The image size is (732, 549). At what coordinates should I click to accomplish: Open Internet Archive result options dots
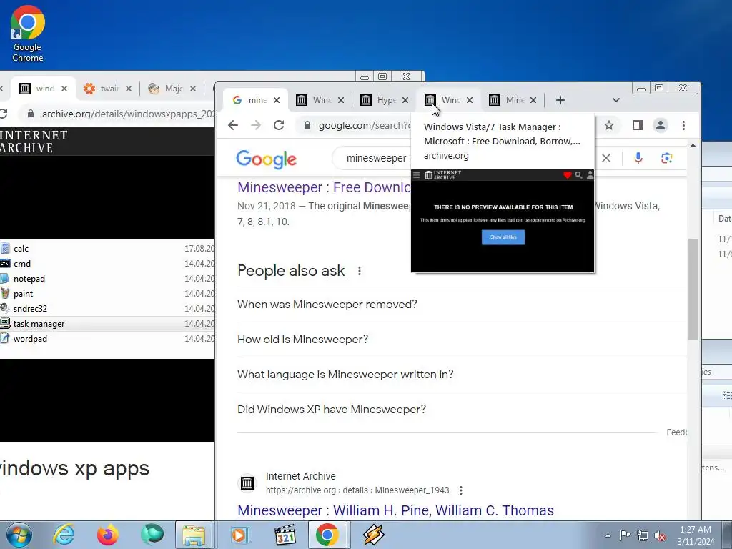tap(461, 490)
